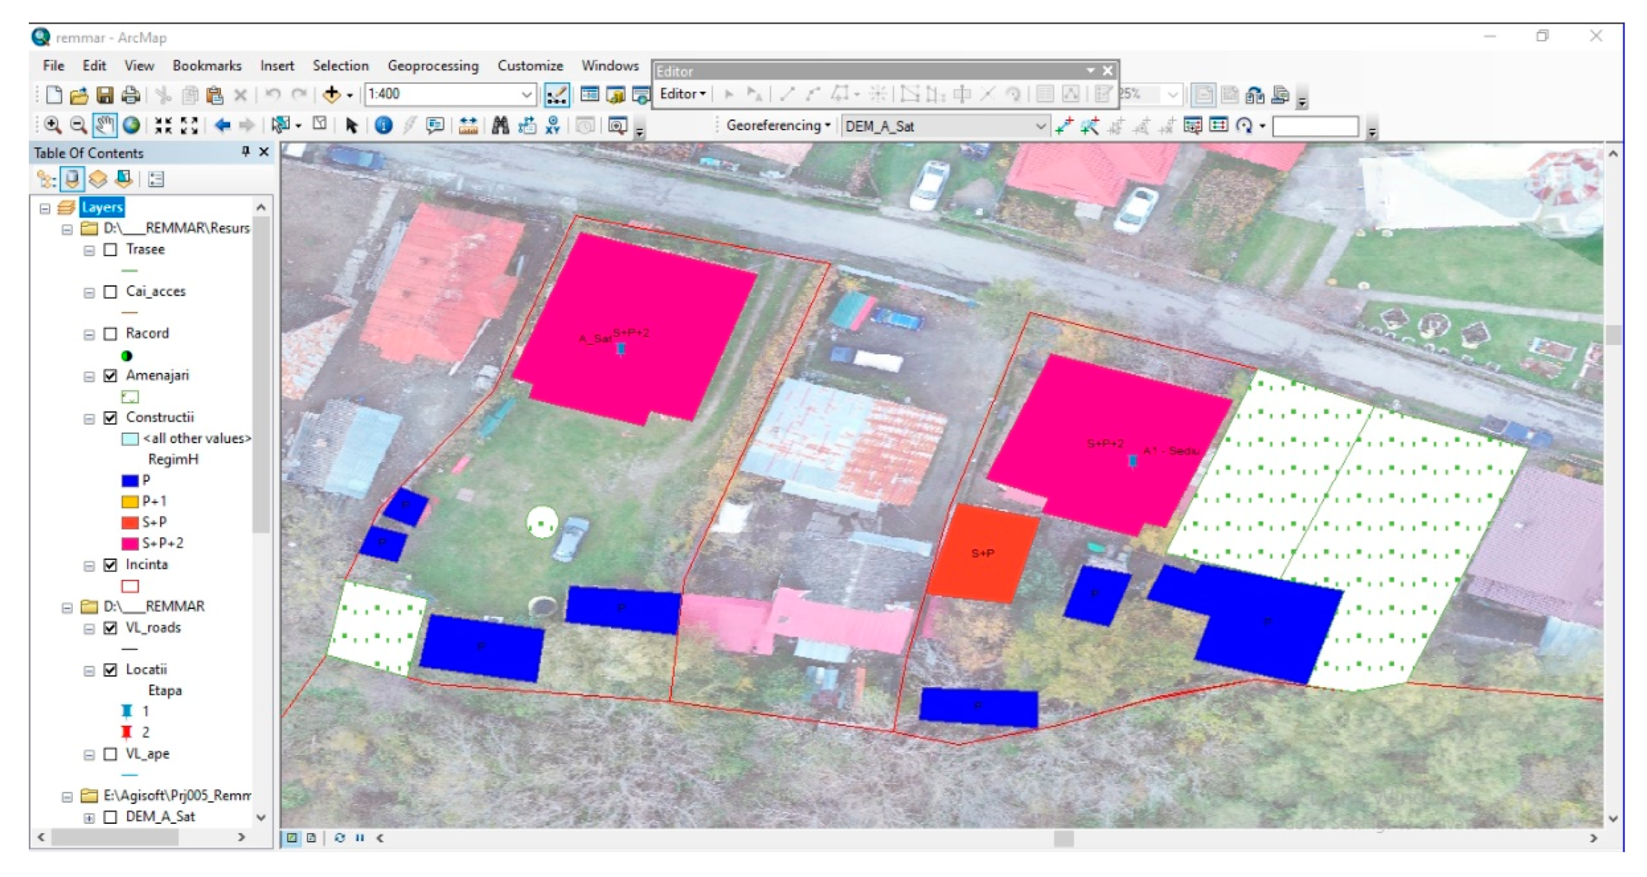Click the Add Data button icon
The image size is (1647, 877).
pos(332,94)
